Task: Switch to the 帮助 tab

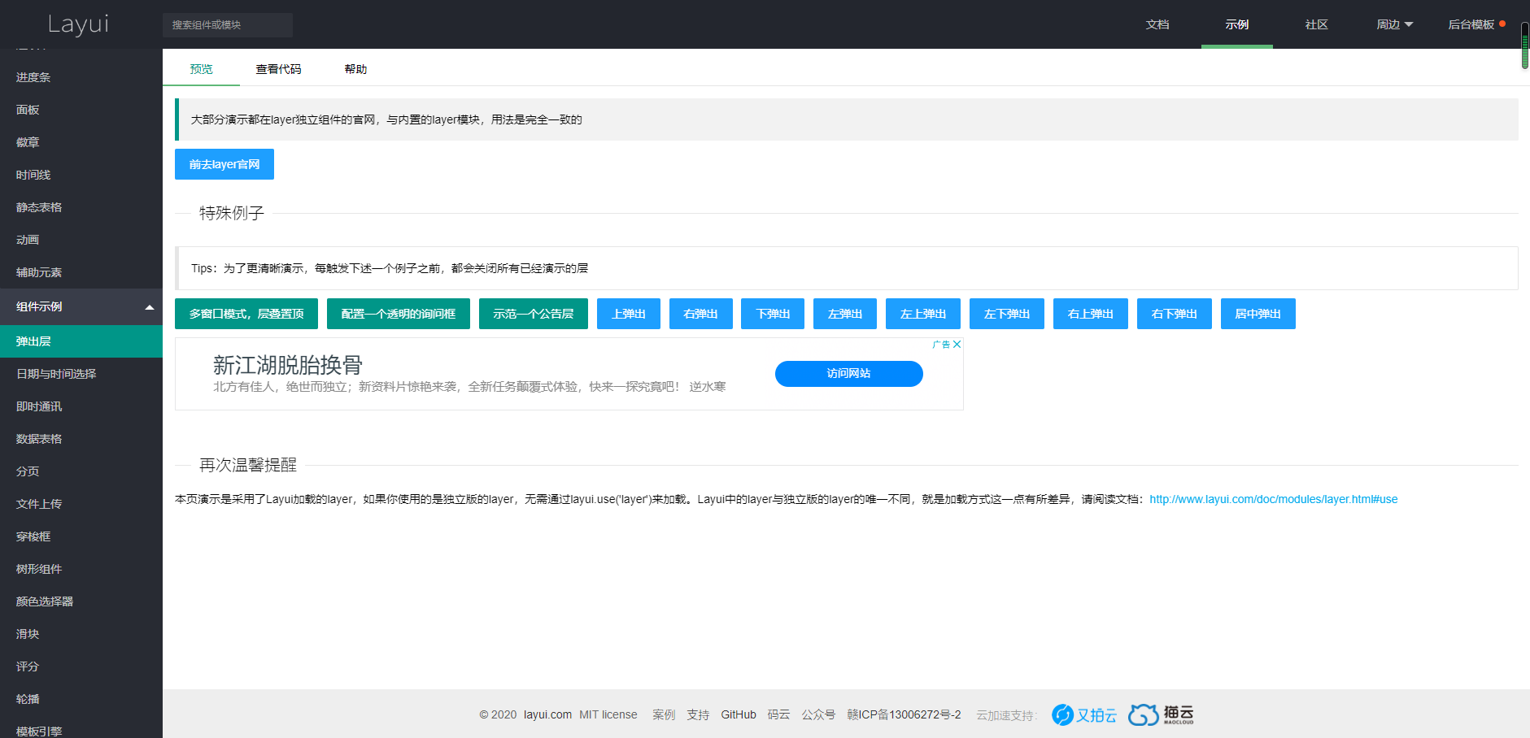Action: pyautogui.click(x=355, y=69)
